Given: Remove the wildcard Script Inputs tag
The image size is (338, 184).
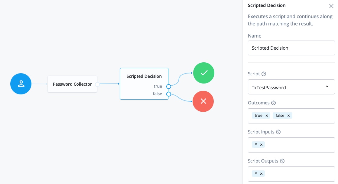Looking at the screenshot, I should (261, 144).
